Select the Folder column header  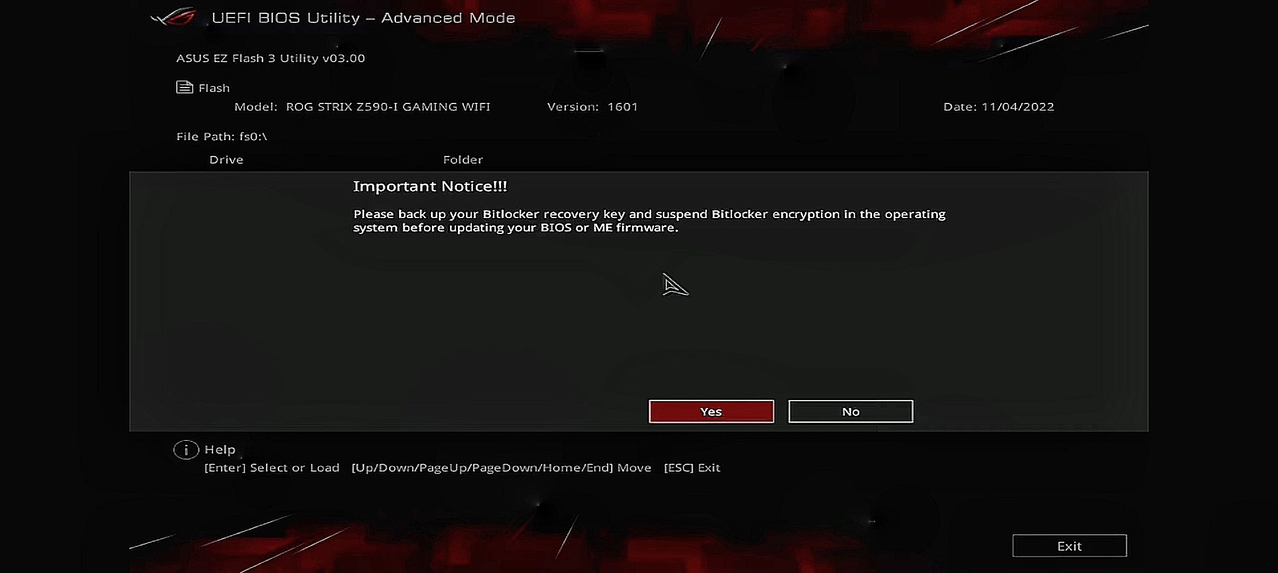(463, 160)
